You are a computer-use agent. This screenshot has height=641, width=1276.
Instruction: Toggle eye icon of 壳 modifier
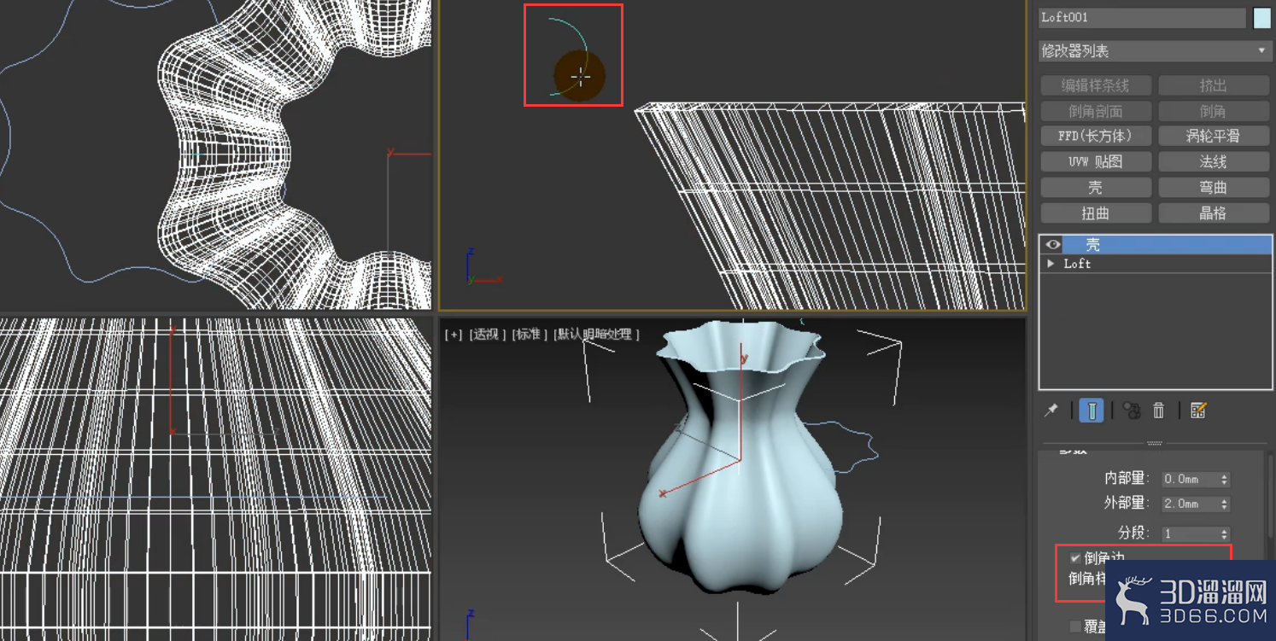(x=1053, y=244)
